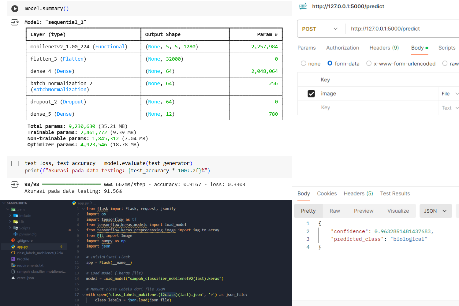Uncheck the image form-data row
Viewport: 459px width, 306px height.
tap(312, 93)
